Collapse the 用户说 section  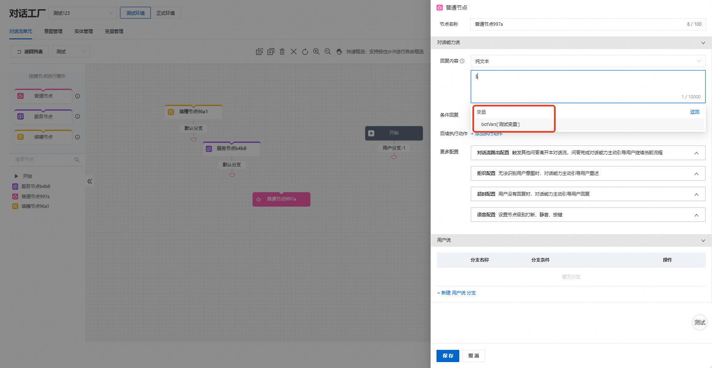pyautogui.click(x=703, y=240)
